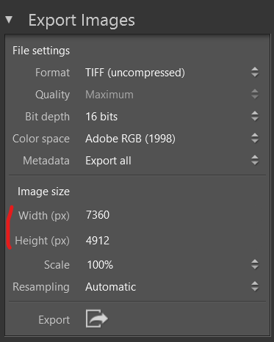Click the Resampling selector arrows
Viewport: 274px width, 342px height.
(255, 286)
